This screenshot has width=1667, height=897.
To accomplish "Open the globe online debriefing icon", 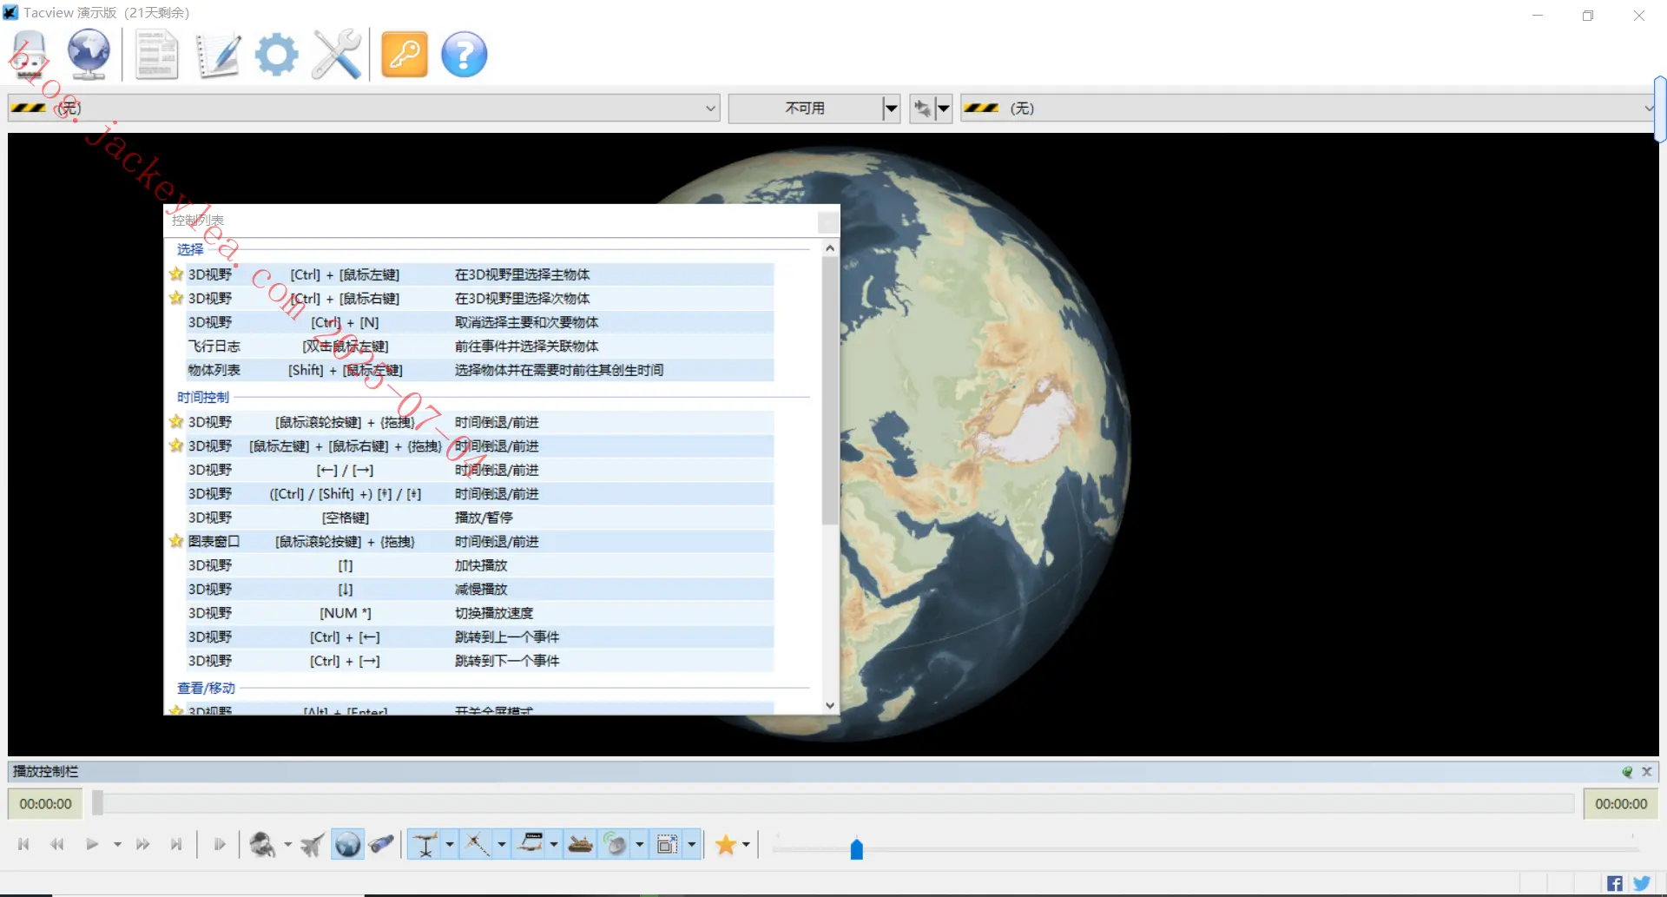I will pyautogui.click(x=89, y=54).
